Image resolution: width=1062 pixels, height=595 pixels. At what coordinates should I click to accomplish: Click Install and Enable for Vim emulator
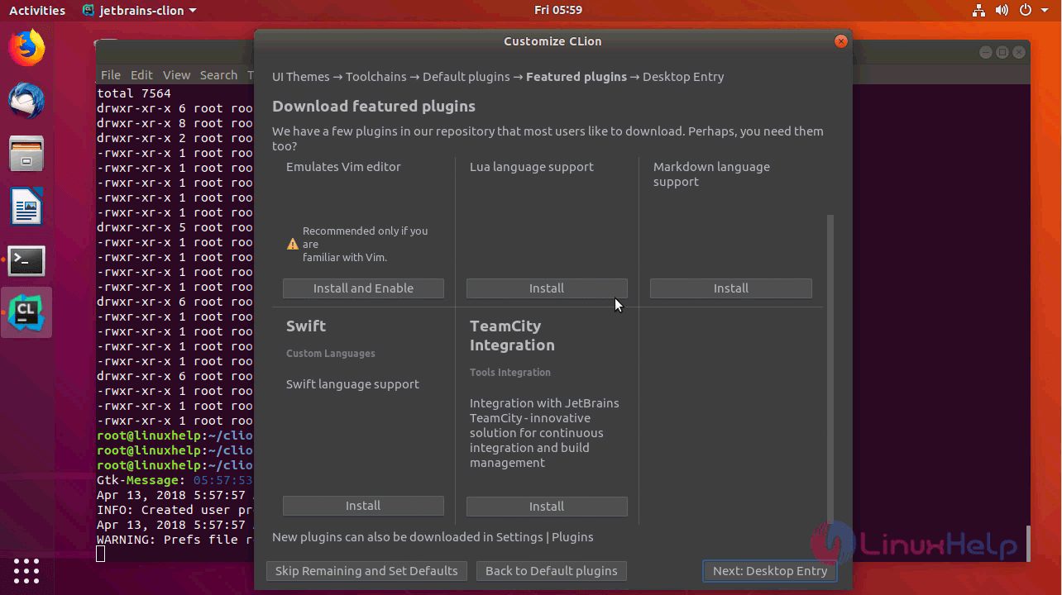[x=363, y=288]
